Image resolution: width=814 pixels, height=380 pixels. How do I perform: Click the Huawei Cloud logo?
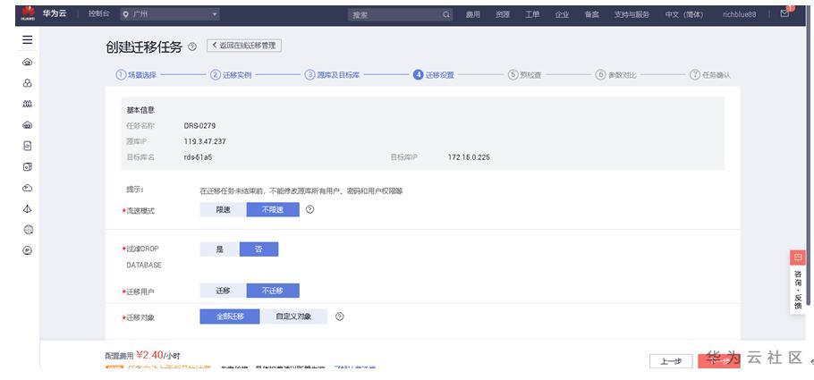pyautogui.click(x=28, y=13)
